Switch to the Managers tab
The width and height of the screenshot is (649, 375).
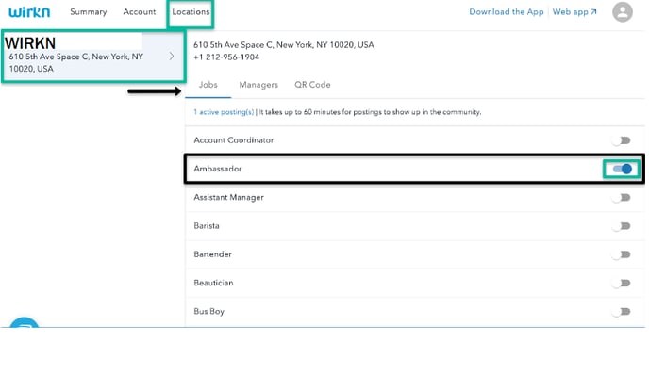coord(258,85)
